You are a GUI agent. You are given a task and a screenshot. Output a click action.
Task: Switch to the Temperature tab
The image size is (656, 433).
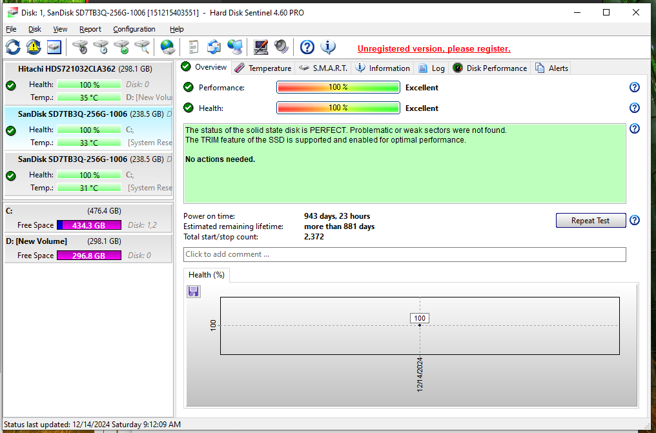click(263, 68)
